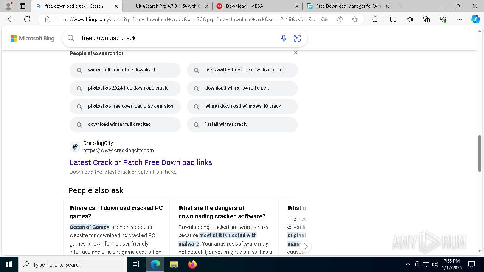Search download winrar full cracked
This screenshot has height=272, width=484.
click(125, 124)
